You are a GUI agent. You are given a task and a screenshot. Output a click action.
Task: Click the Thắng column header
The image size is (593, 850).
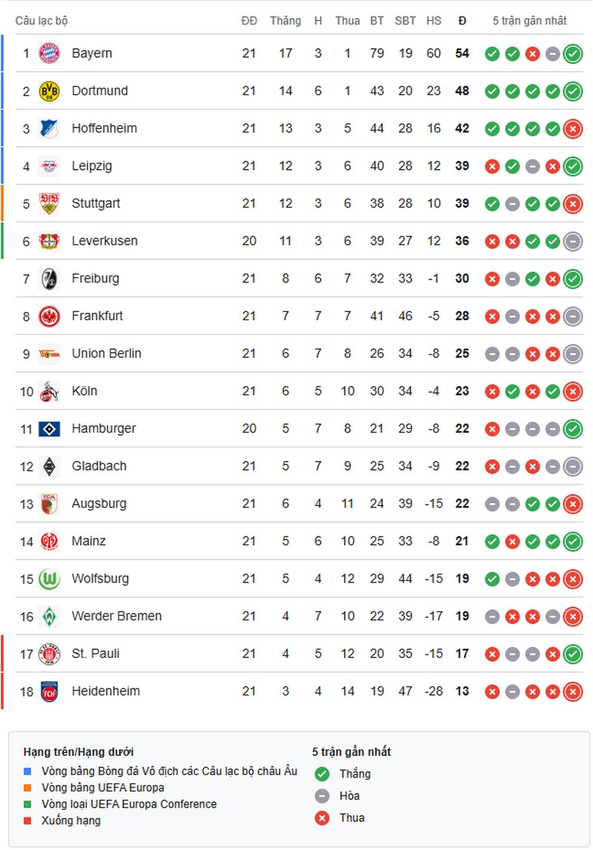[285, 21]
